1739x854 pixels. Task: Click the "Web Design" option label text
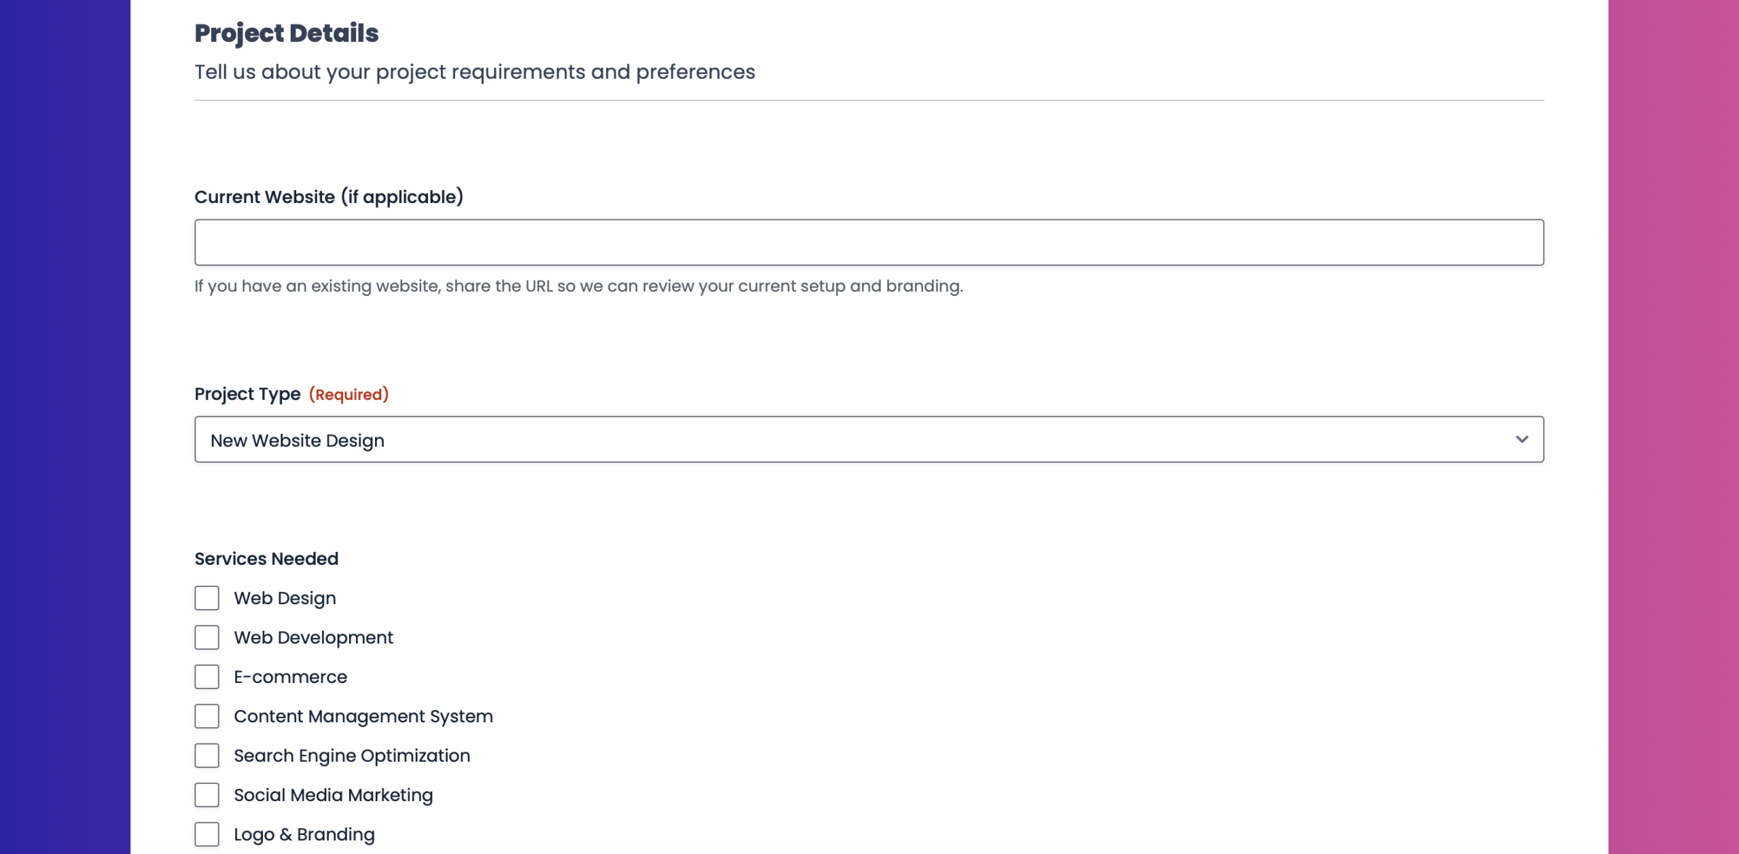pos(285,598)
